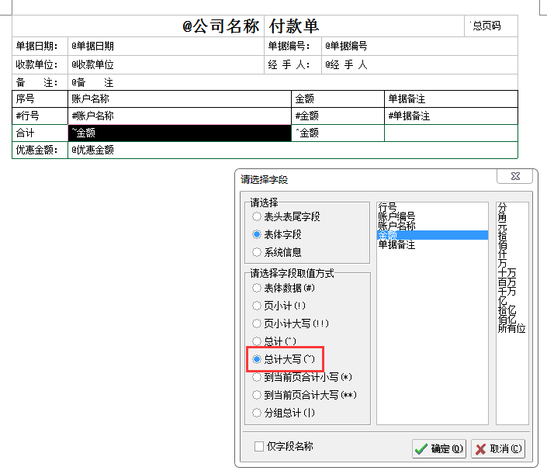The height and width of the screenshot is (474, 547).
Task: Choose 页小计(!) value method
Action: pos(279,306)
